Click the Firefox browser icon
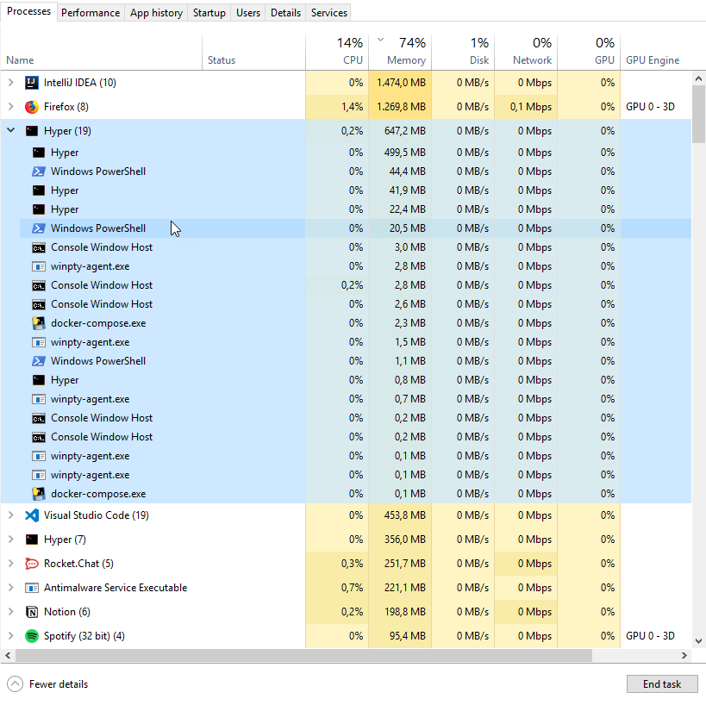 tap(32, 107)
